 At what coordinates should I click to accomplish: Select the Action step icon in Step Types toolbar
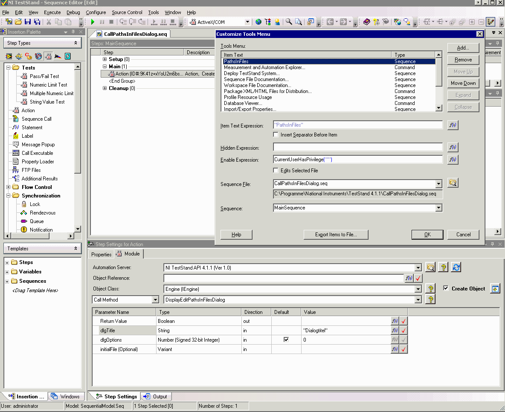point(48,56)
